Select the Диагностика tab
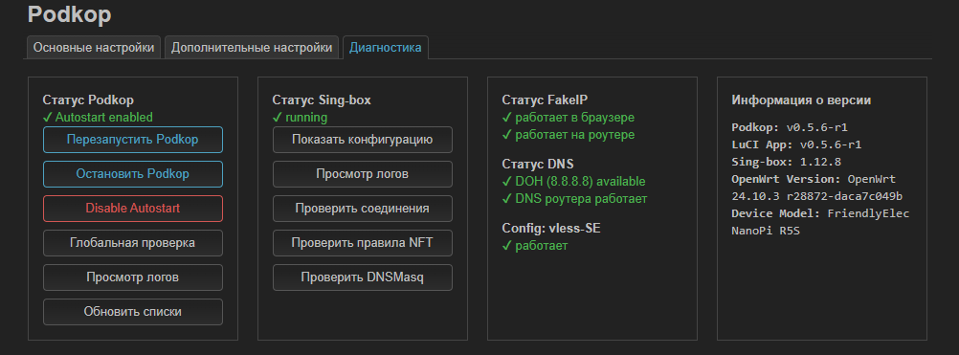 386,47
